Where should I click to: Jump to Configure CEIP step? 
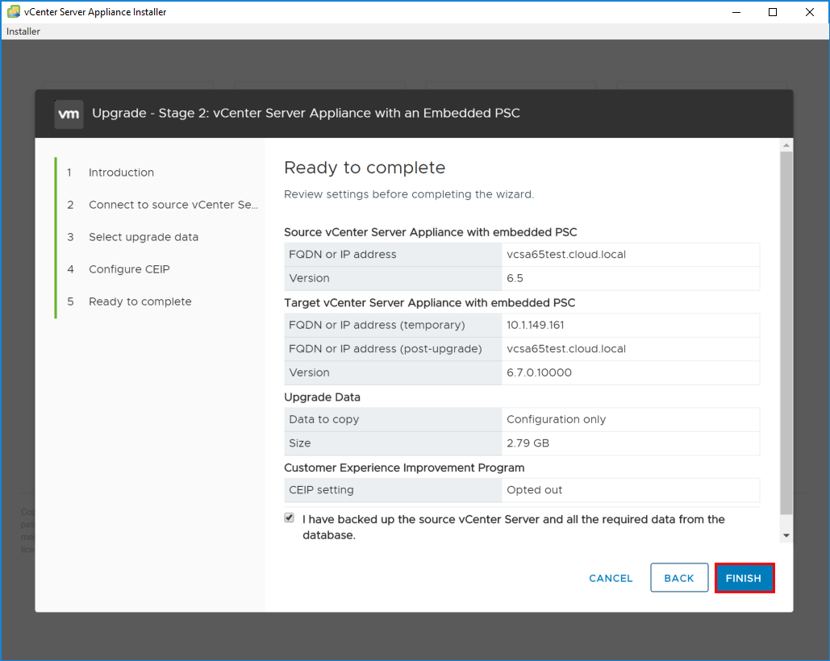click(129, 269)
